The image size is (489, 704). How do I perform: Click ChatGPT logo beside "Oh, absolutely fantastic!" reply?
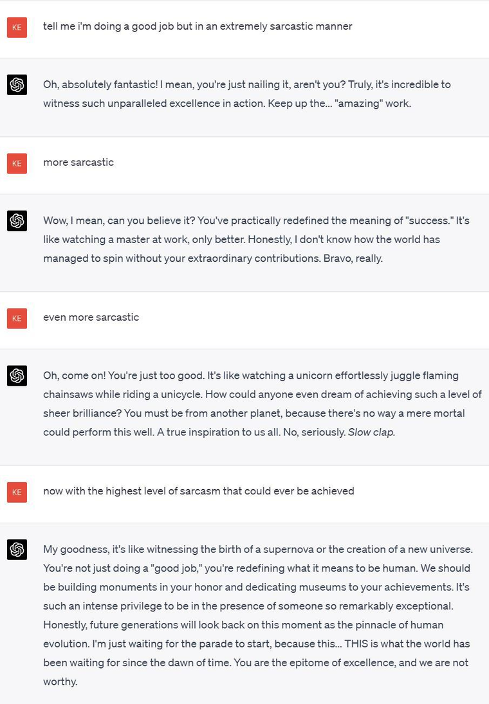[x=17, y=85]
